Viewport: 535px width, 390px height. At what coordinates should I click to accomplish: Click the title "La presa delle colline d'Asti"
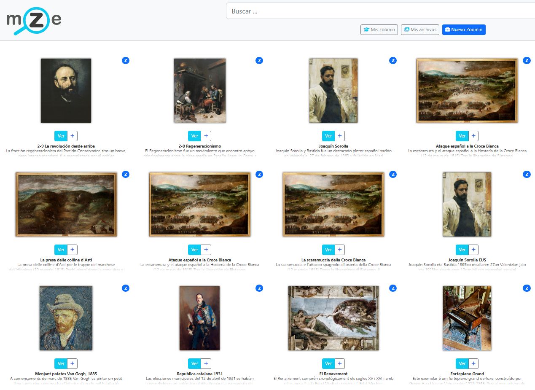[66, 260]
